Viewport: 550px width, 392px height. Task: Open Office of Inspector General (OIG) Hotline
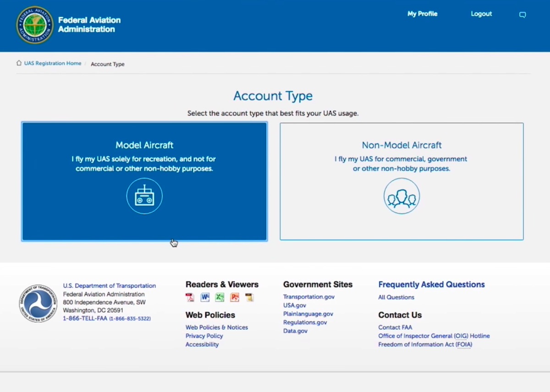tap(434, 336)
